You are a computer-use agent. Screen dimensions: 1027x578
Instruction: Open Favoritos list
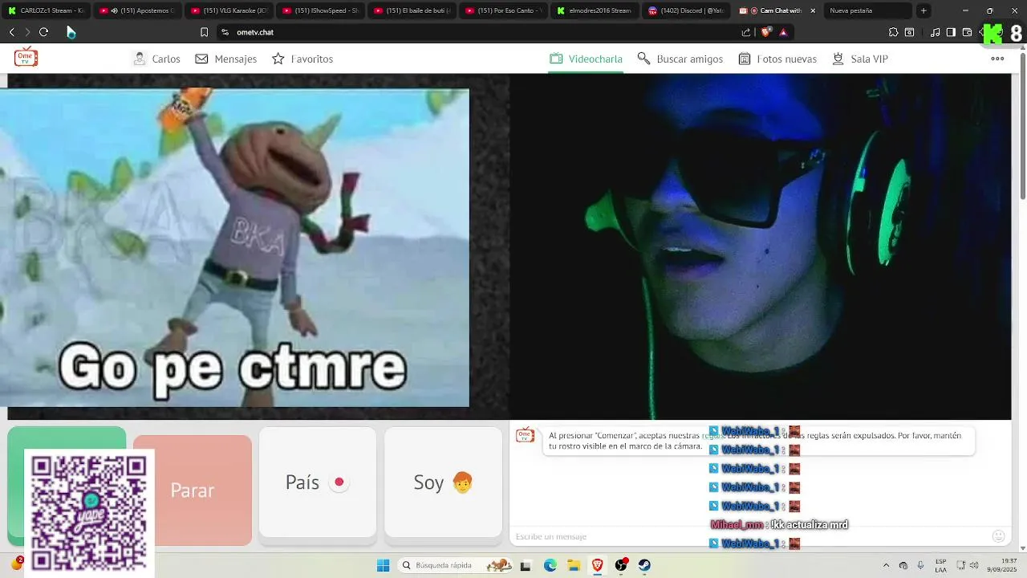pos(302,59)
